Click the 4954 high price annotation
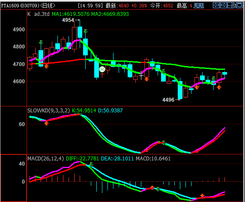245x202 pixels. coord(68,20)
